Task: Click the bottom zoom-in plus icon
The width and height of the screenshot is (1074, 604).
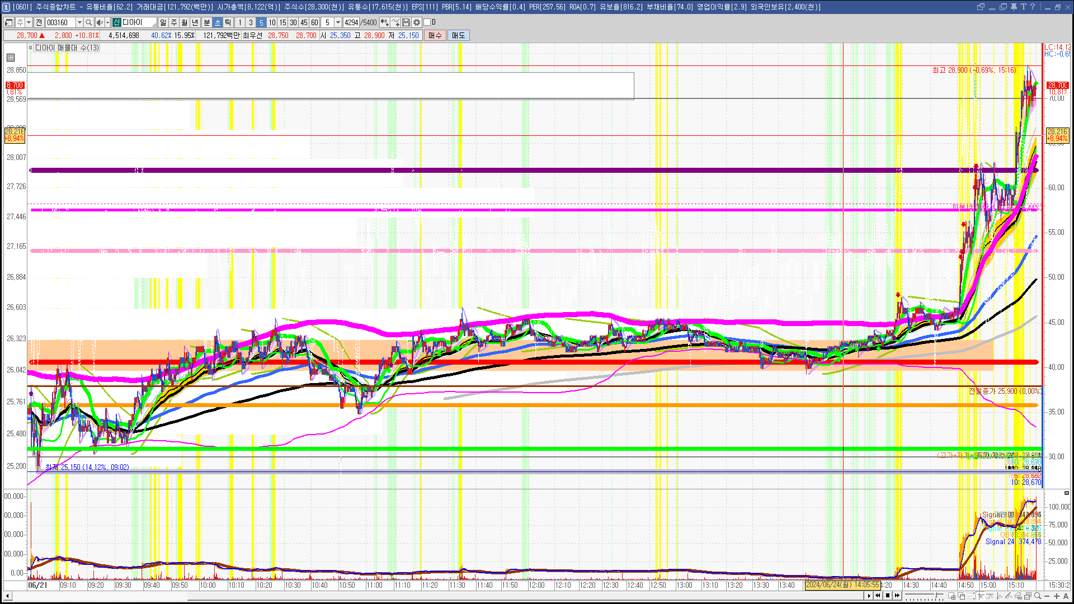Action: tap(1056, 596)
